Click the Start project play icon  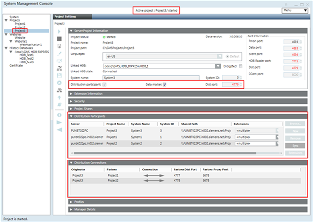[x=59, y=31]
